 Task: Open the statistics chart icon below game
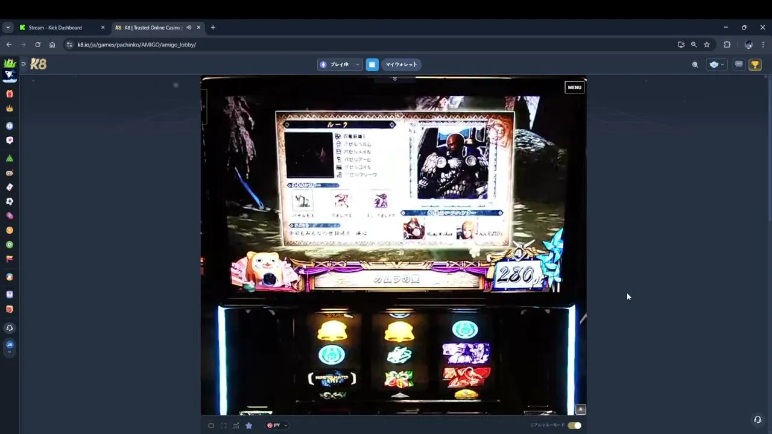click(x=236, y=426)
